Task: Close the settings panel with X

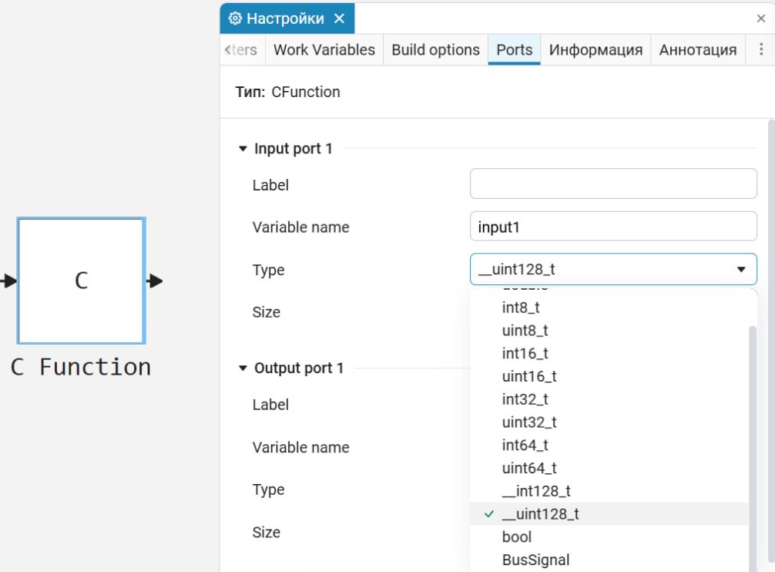Action: [x=761, y=19]
